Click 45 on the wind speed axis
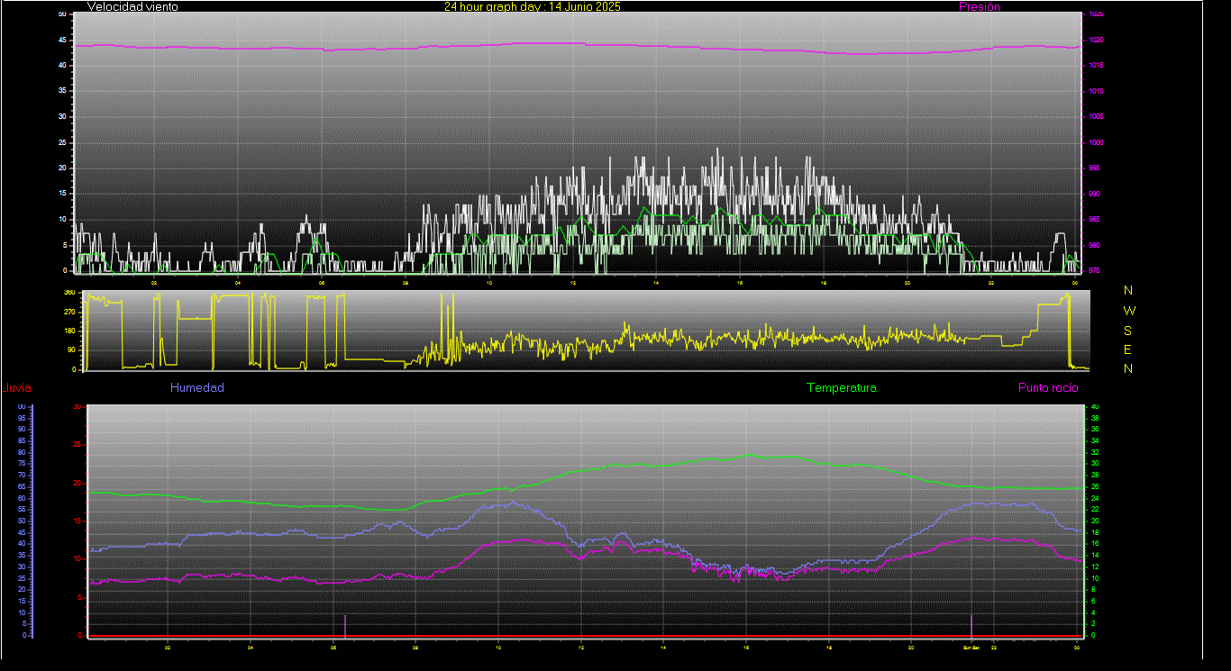The width and height of the screenshot is (1231, 671). [62, 40]
